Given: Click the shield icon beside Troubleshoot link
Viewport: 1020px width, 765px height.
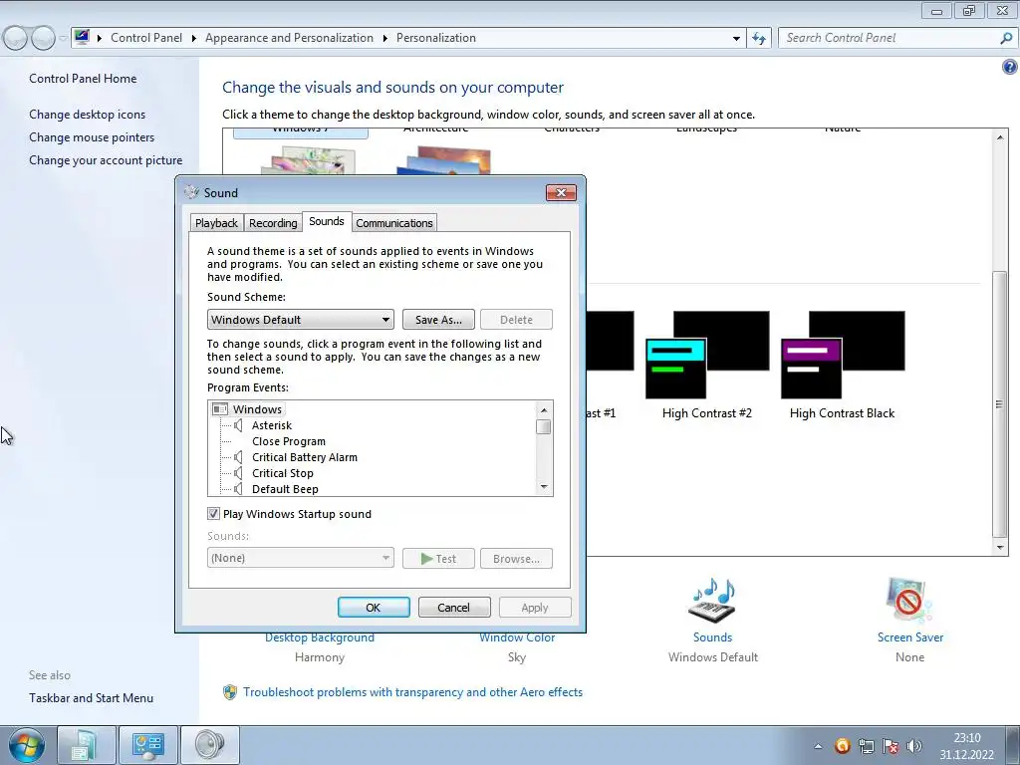Looking at the screenshot, I should click(230, 692).
